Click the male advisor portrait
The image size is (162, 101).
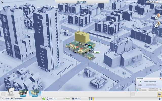[x=158, y=23]
